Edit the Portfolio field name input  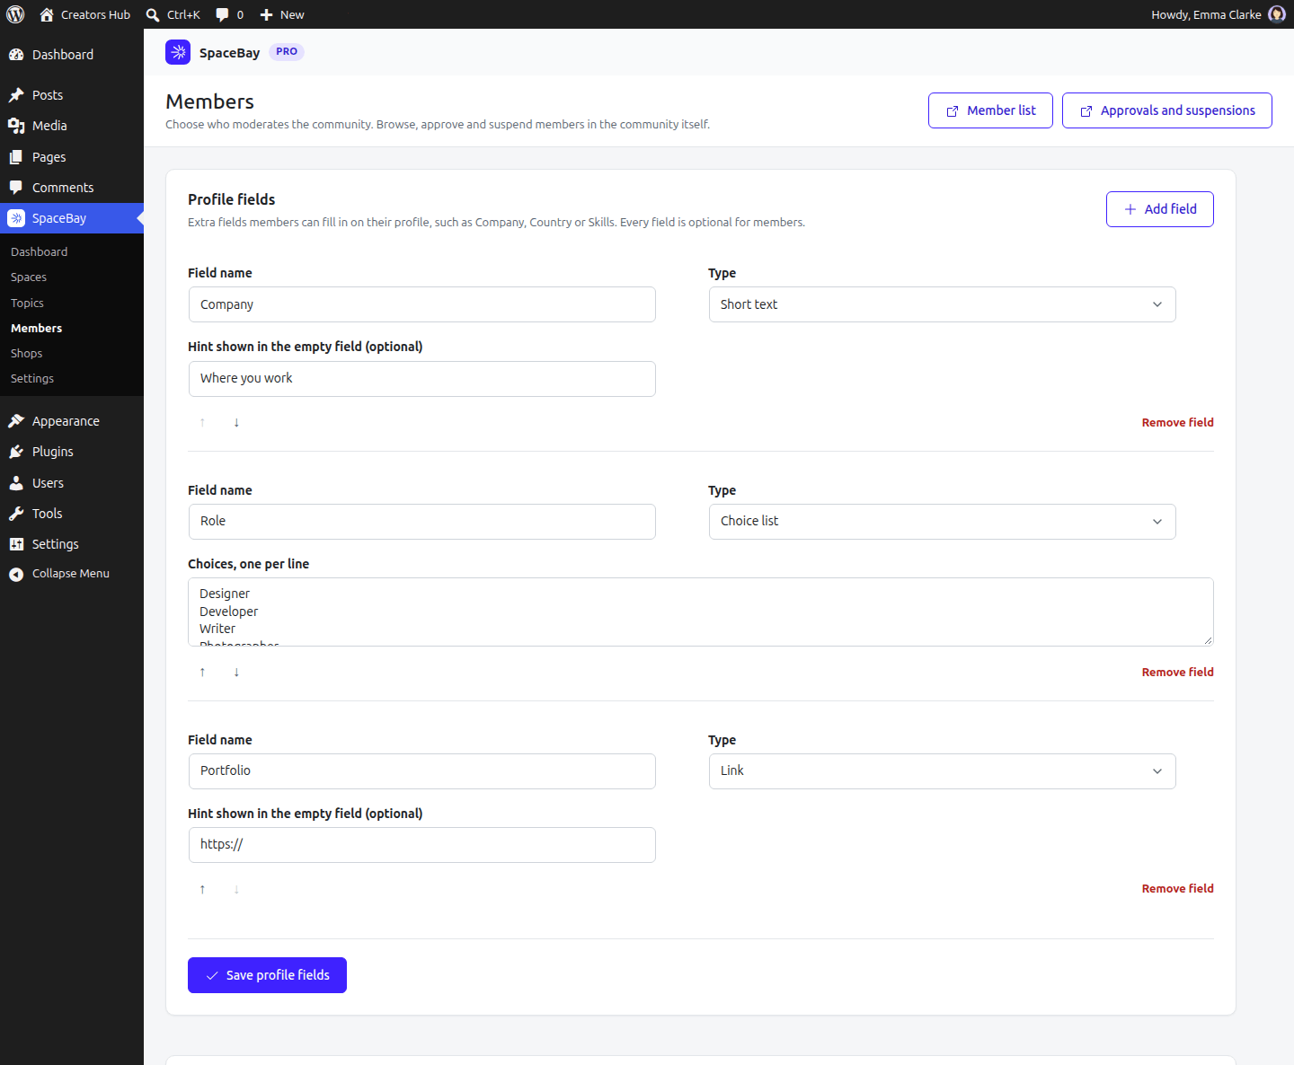point(421,771)
